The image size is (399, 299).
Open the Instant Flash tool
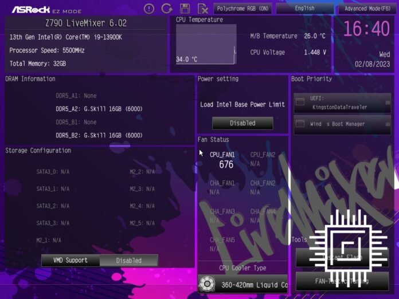(342, 257)
